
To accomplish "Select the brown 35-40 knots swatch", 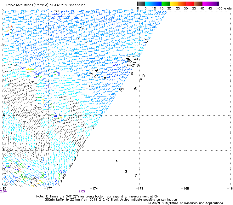I will tap(198, 4).
